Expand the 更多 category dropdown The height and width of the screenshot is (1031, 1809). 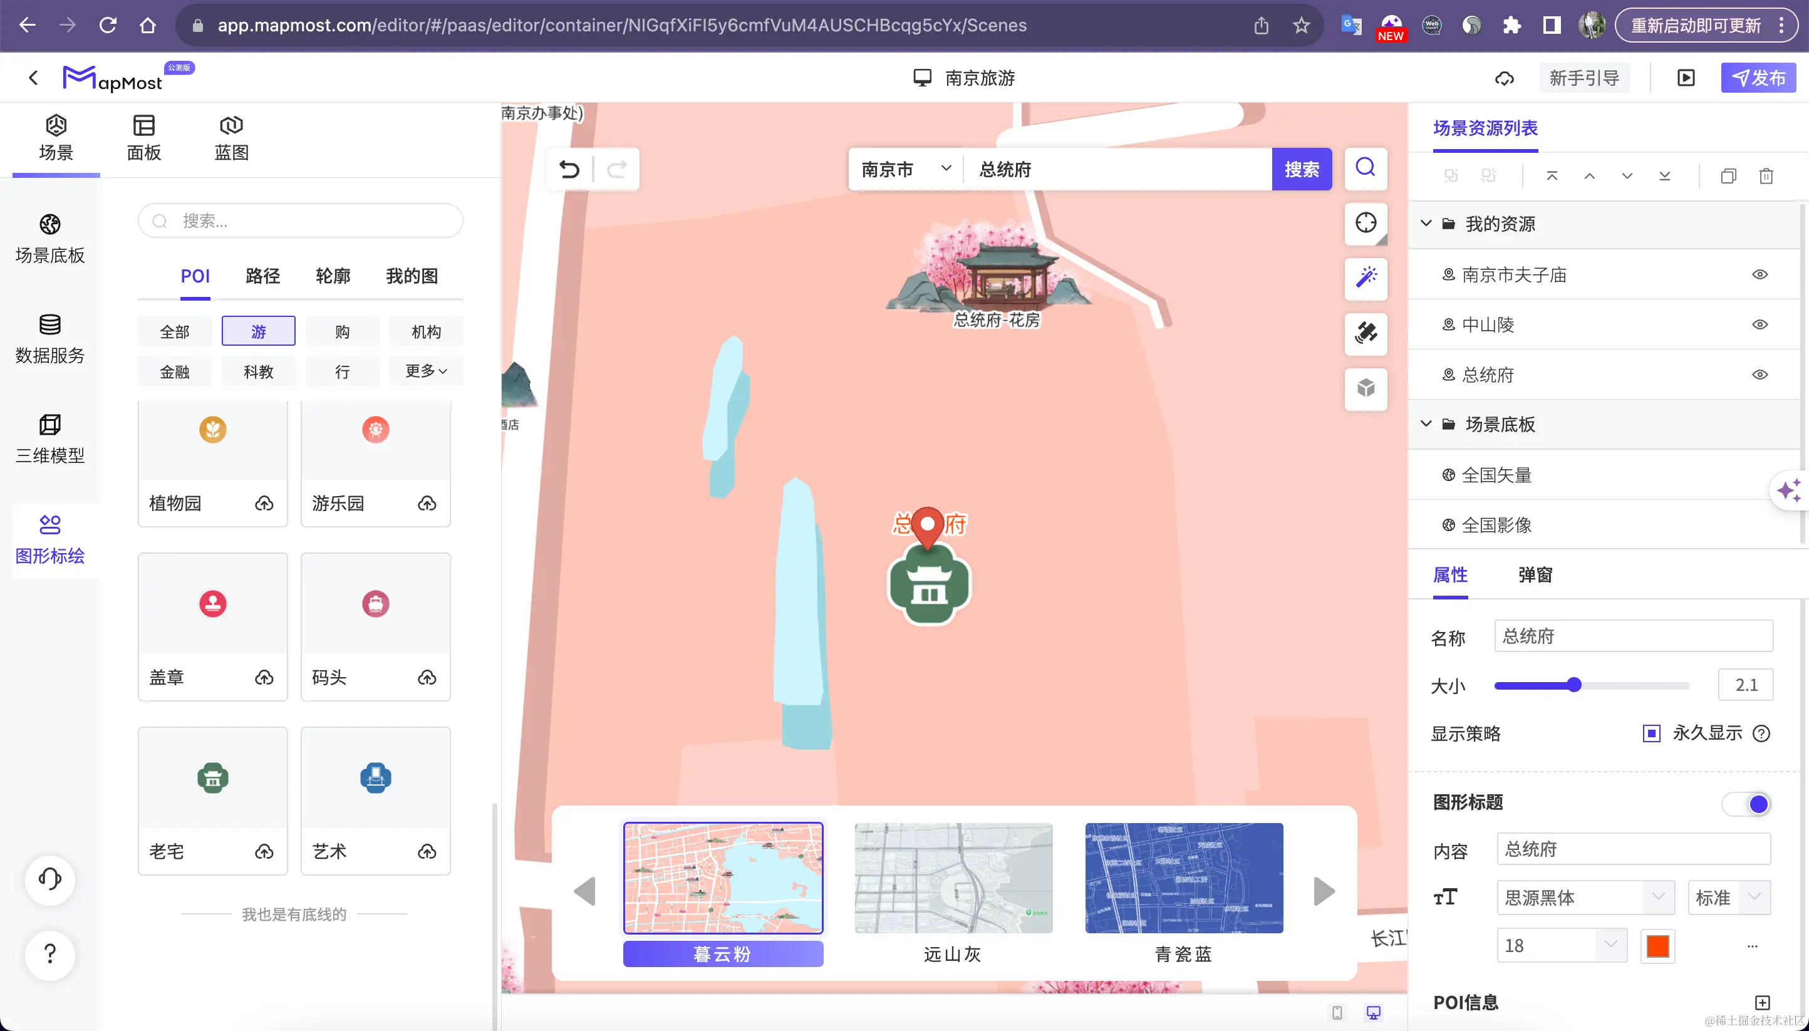click(x=426, y=371)
